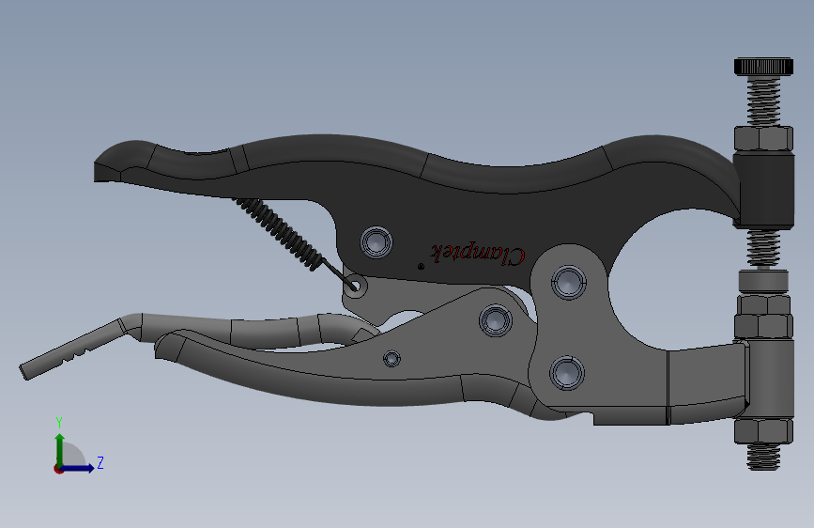Select the bottom hex nut under the lower jaw
The height and width of the screenshot is (528, 814).
tap(763, 431)
